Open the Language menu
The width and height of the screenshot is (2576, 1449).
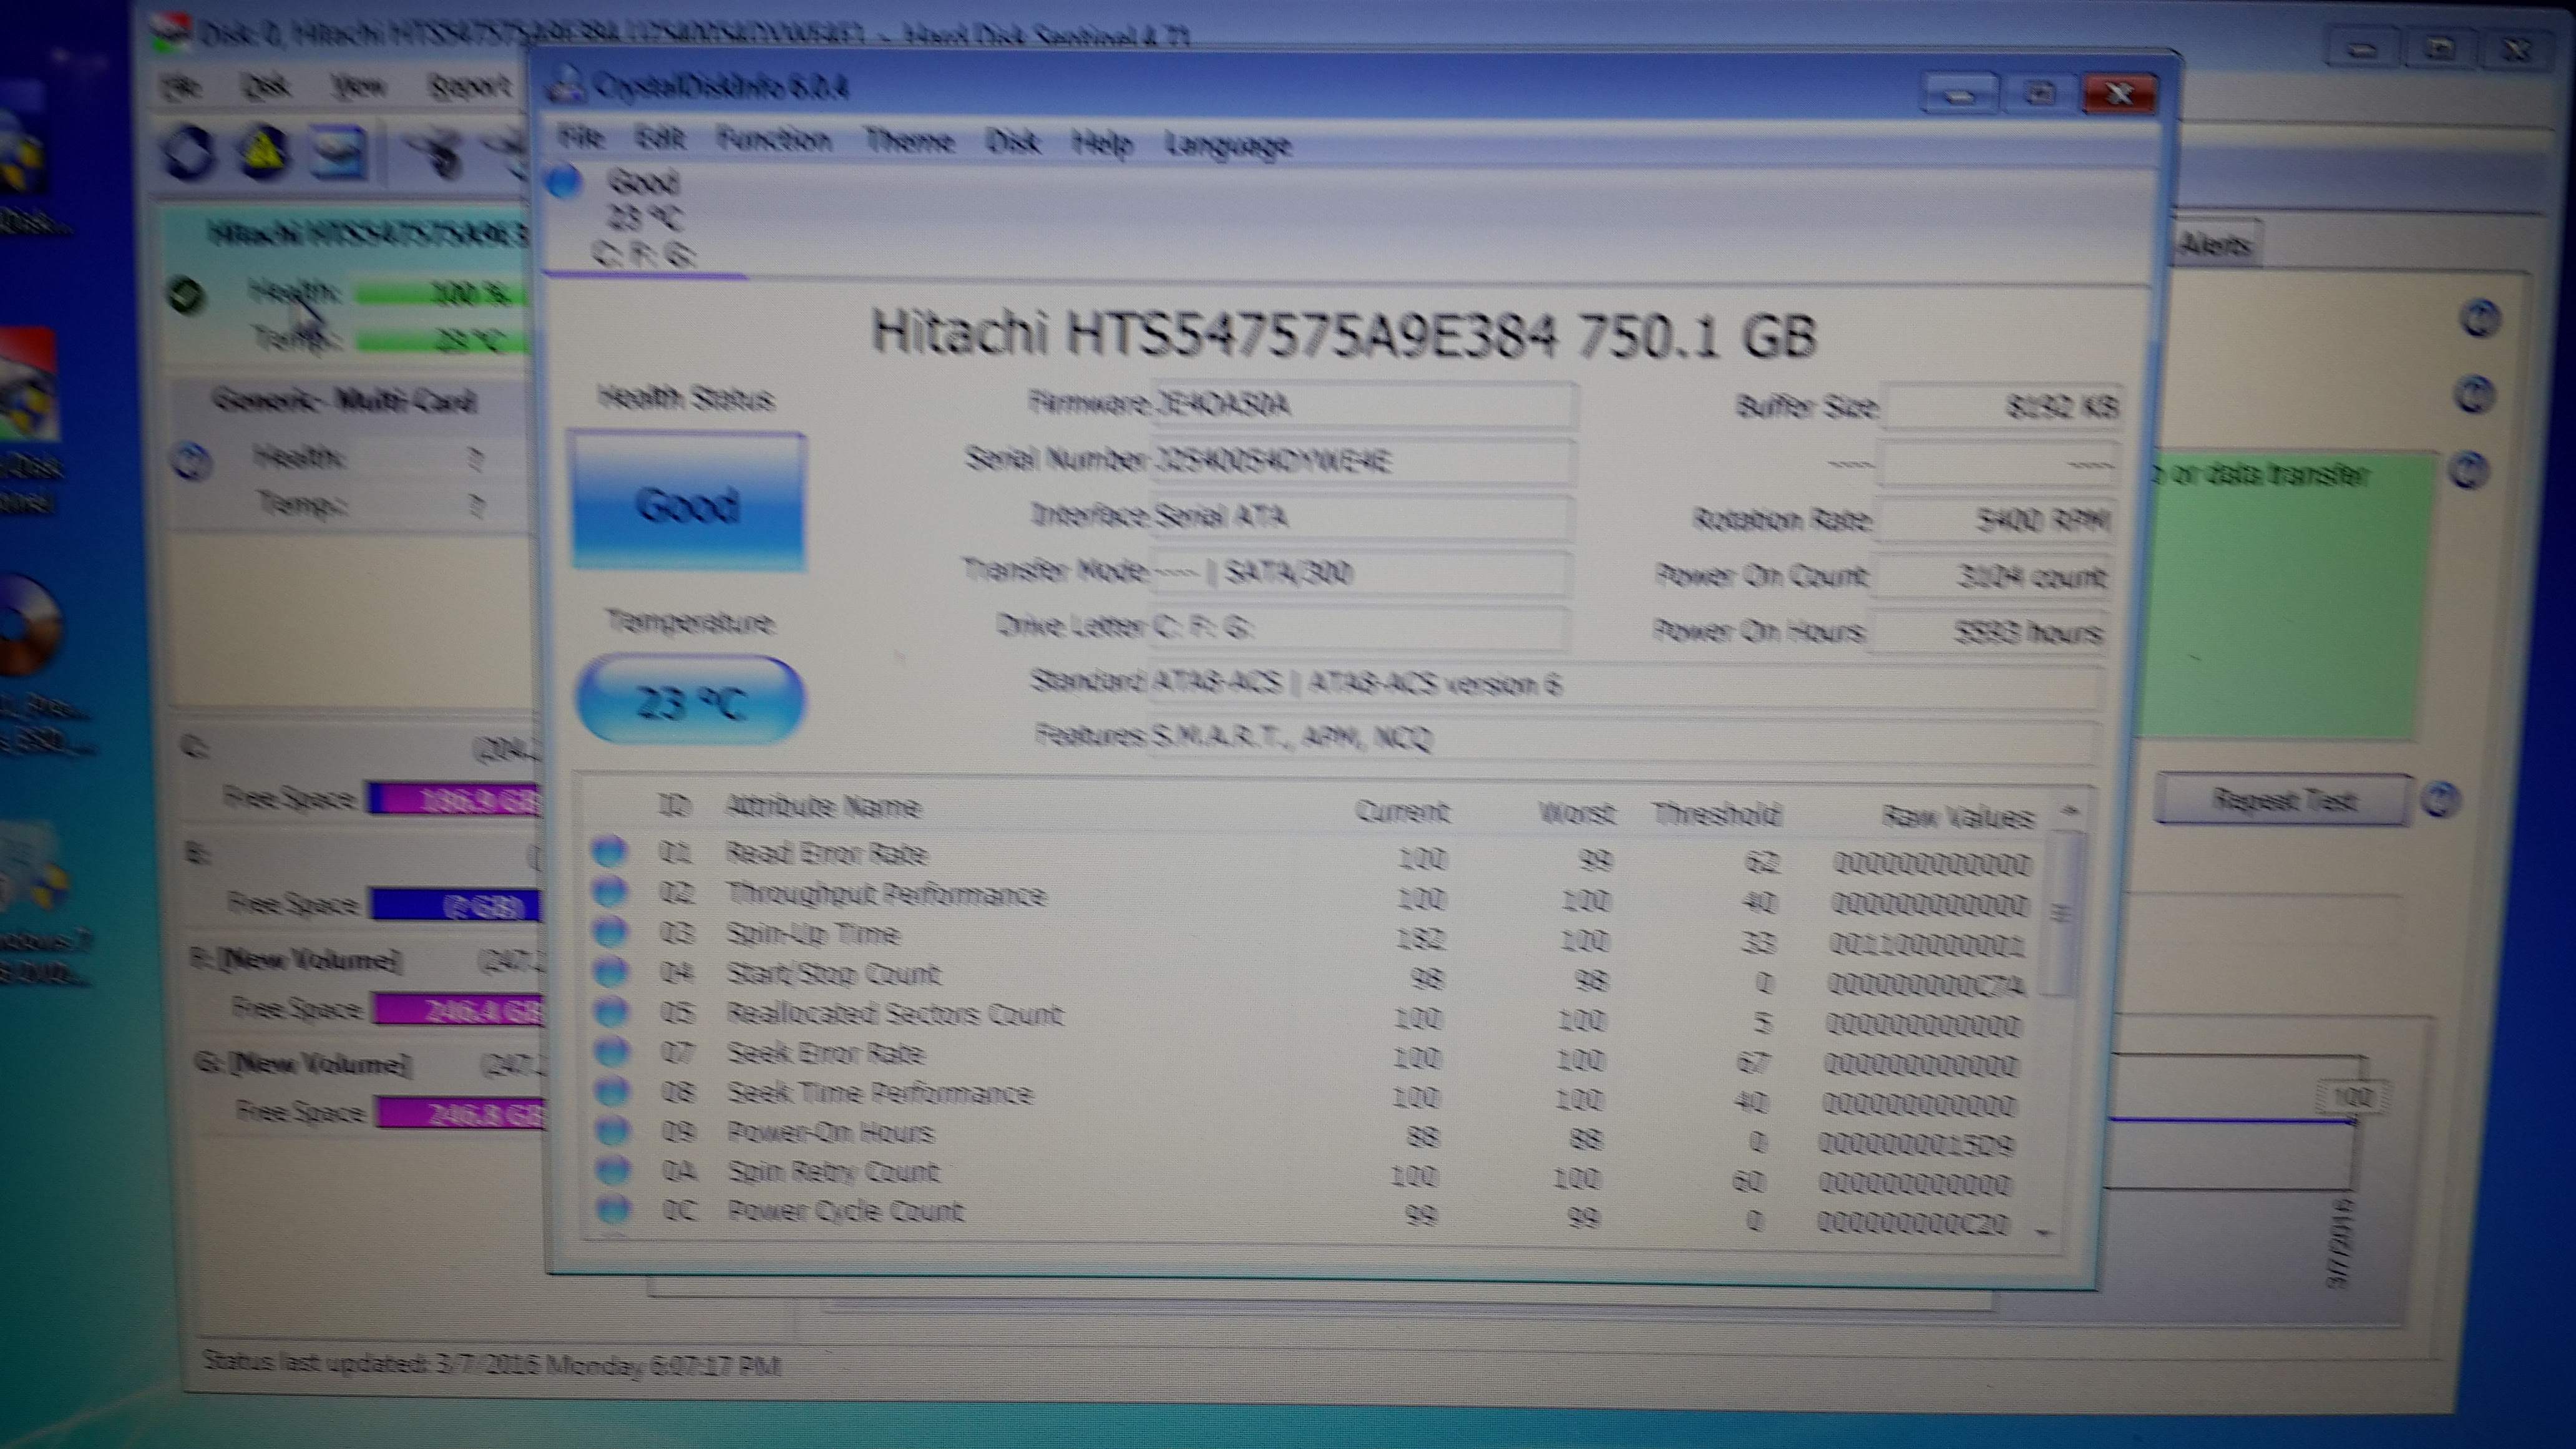point(1228,145)
